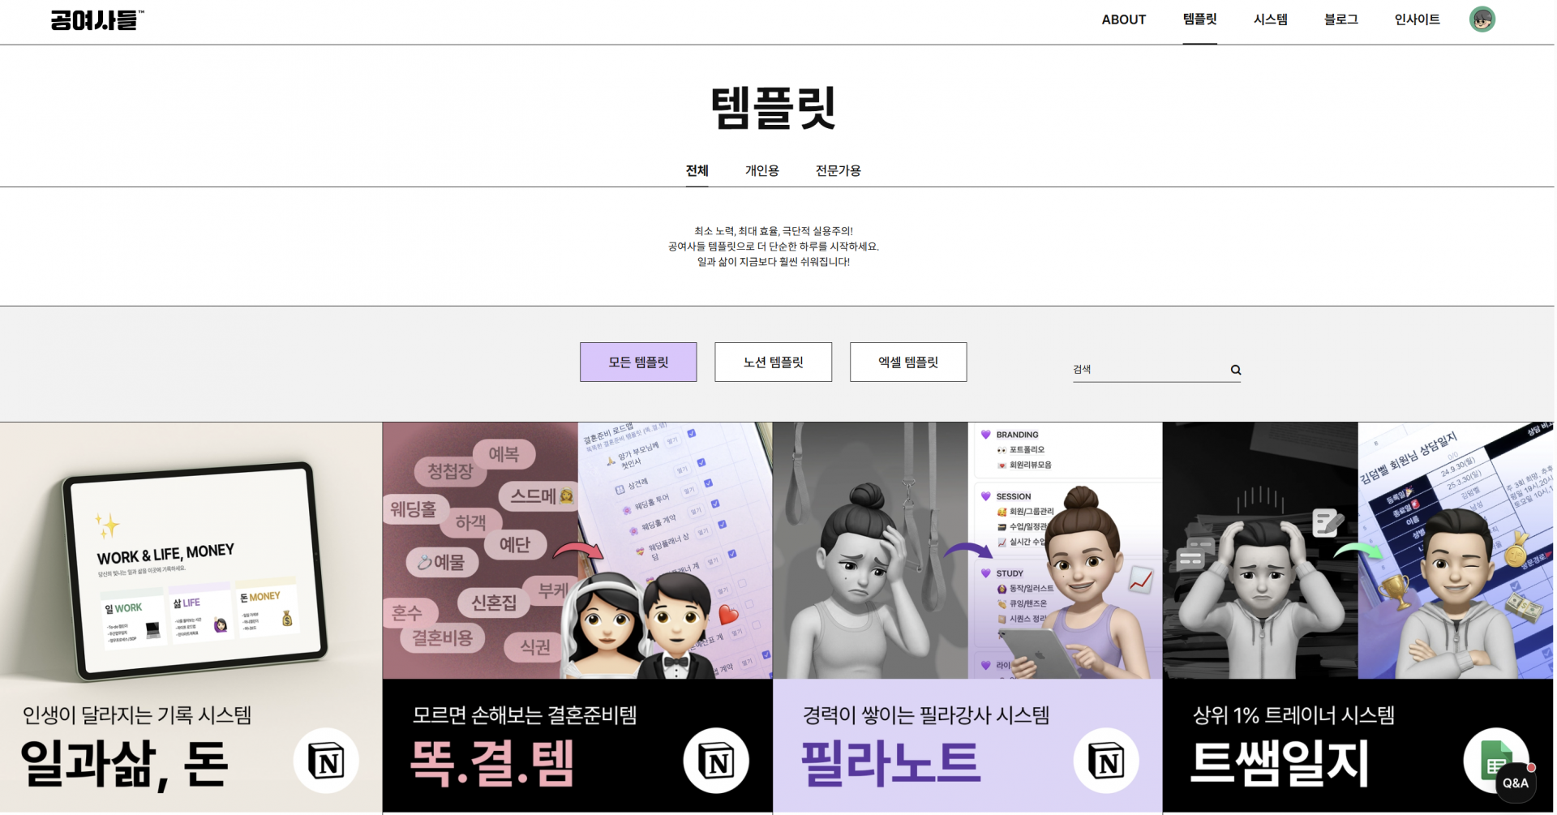Open the user profile avatar
The image size is (1557, 815).
pos(1482,19)
